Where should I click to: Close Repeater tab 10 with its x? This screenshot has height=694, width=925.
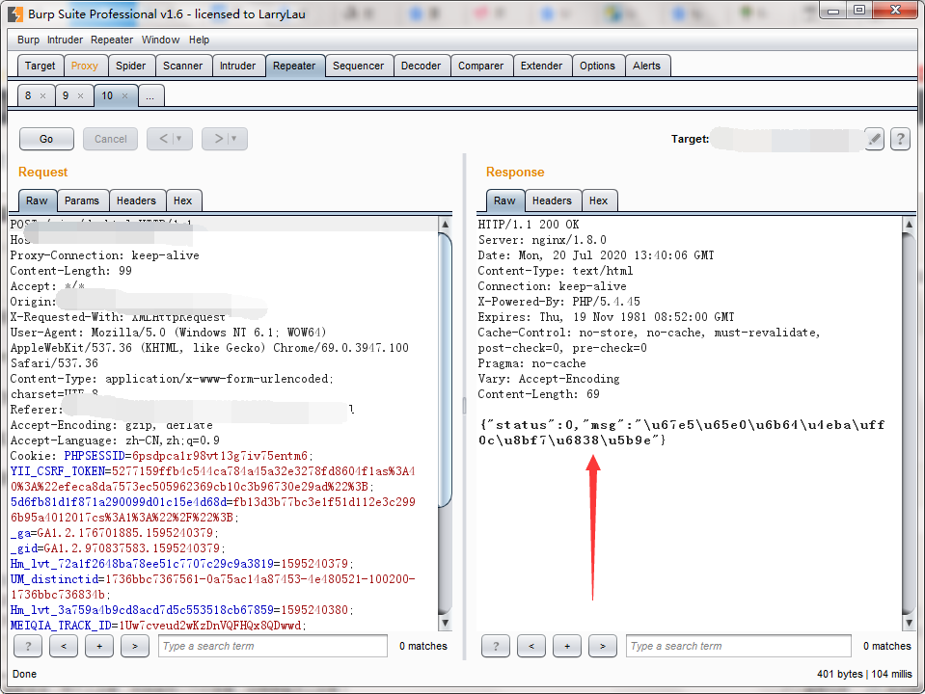click(x=124, y=95)
